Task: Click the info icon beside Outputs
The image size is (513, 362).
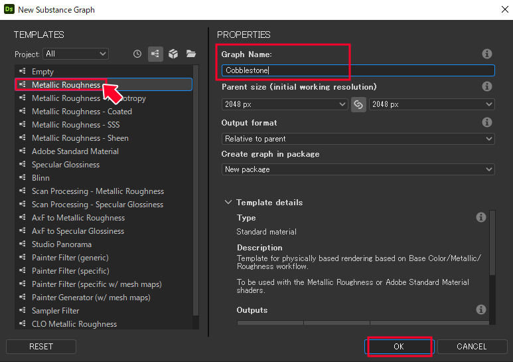Action: [x=480, y=310]
